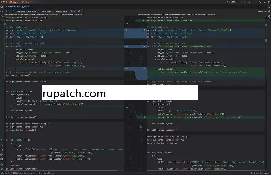Viewport: 271px width, 175px height.
Task: Open diff viewer help question mark
Action: pyautogui.click(x=83, y=11)
